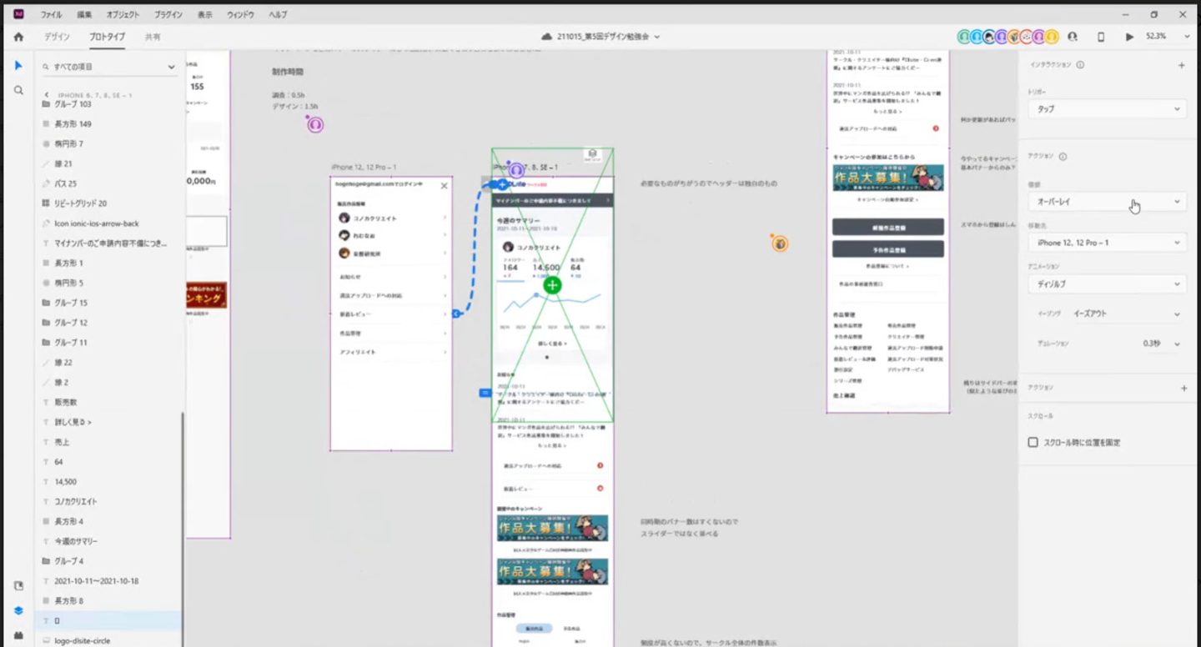Open the オブジェクト menu
The height and width of the screenshot is (647, 1201).
point(123,15)
